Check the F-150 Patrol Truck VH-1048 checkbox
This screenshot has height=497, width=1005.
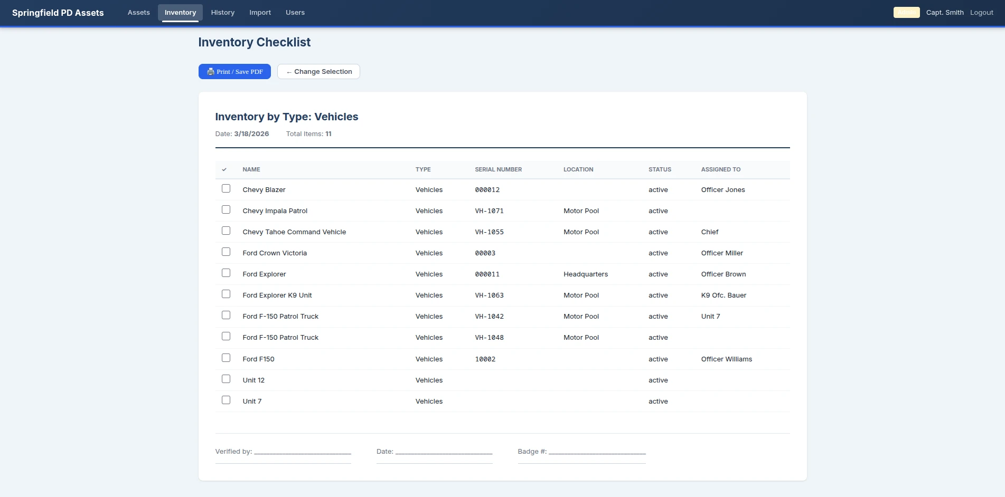pos(226,336)
